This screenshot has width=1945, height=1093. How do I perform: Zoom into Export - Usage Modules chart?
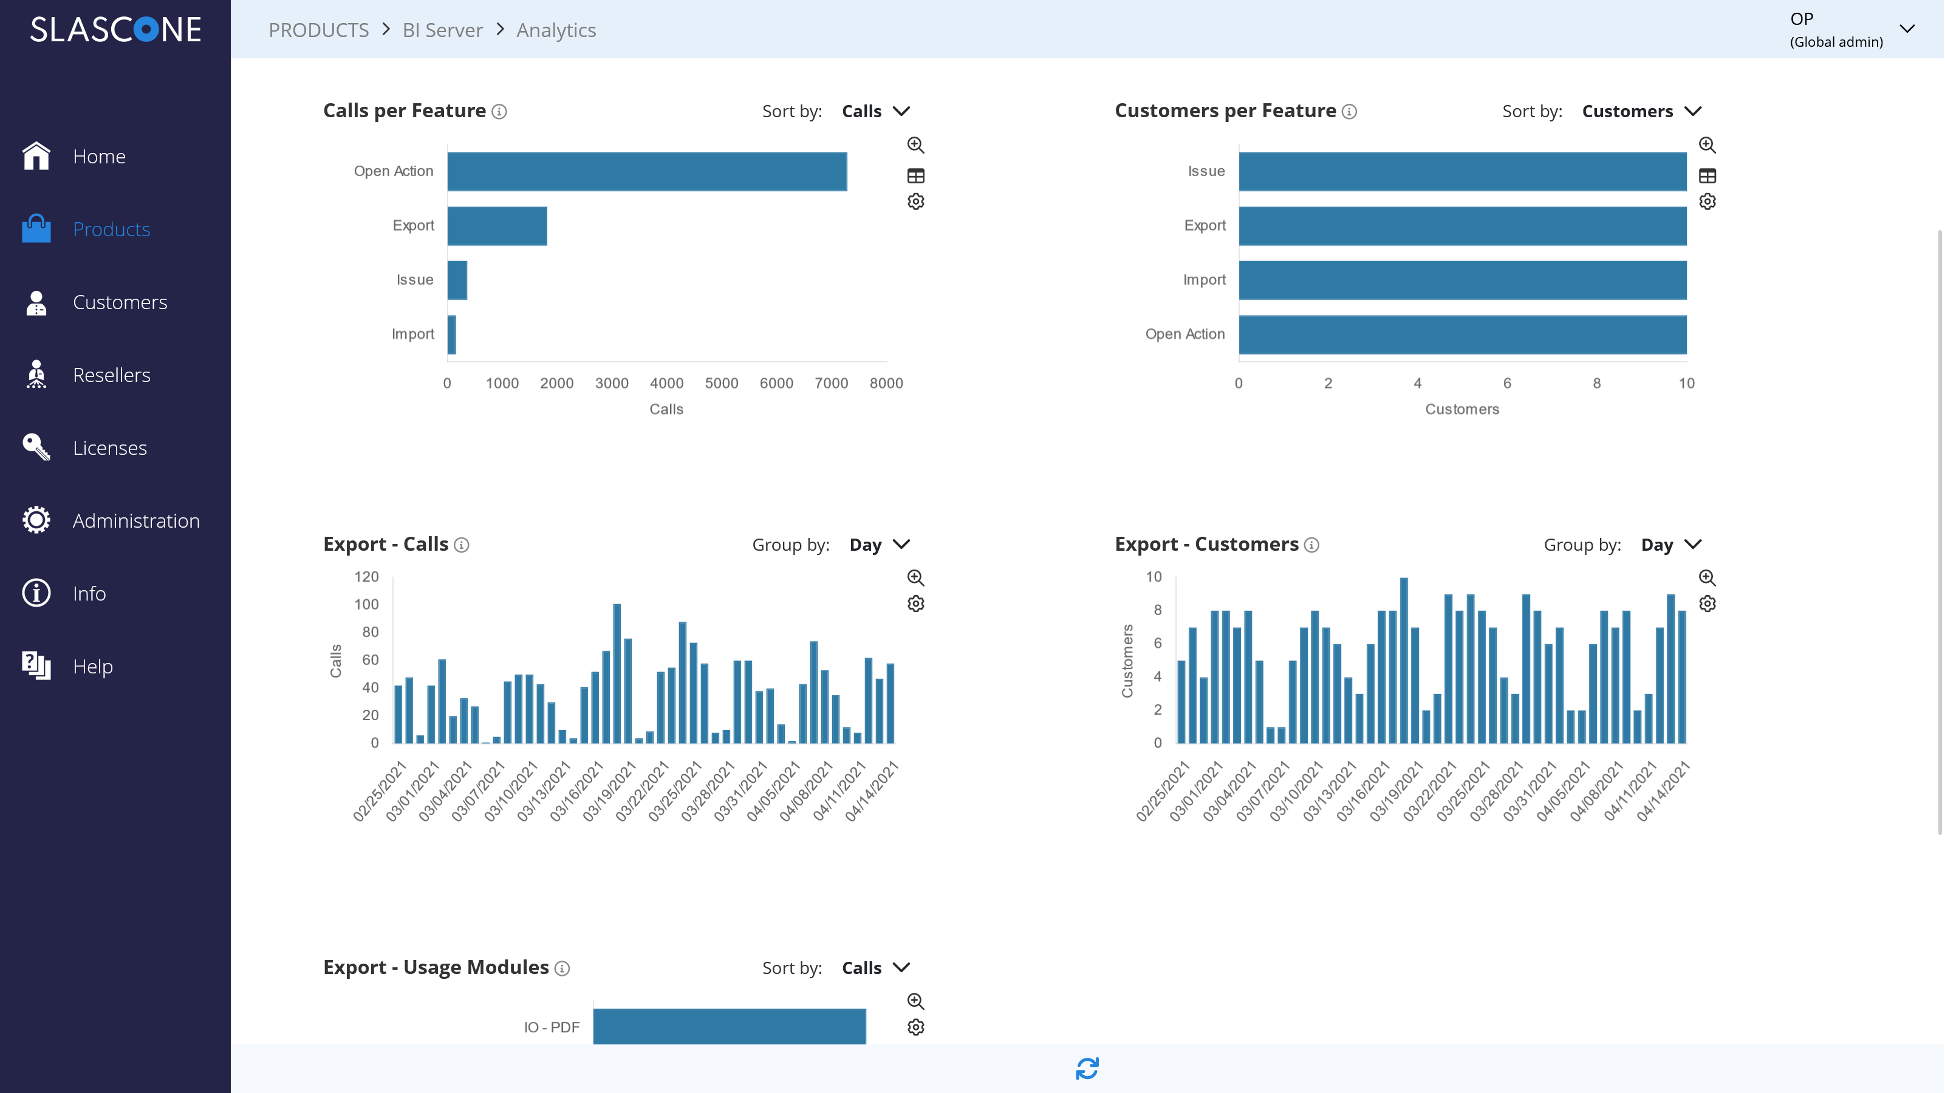915,1001
